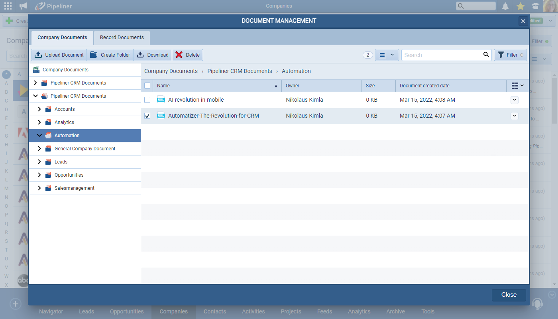Image resolution: width=558 pixels, height=319 pixels.
Task: Uncheck the Automatizer-The-Revolution-for-CRM checkbox
Action: click(147, 116)
